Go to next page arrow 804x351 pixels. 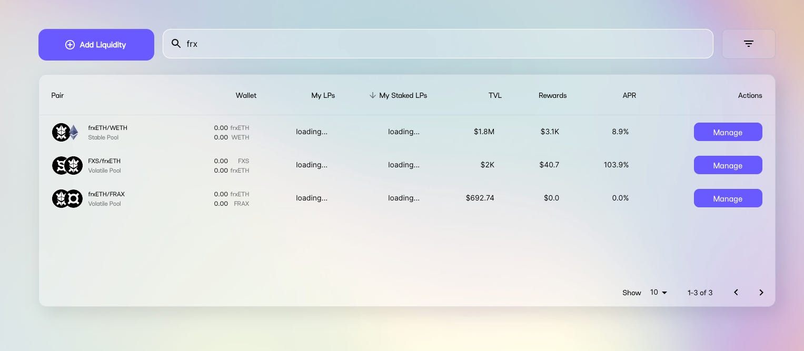pos(761,293)
